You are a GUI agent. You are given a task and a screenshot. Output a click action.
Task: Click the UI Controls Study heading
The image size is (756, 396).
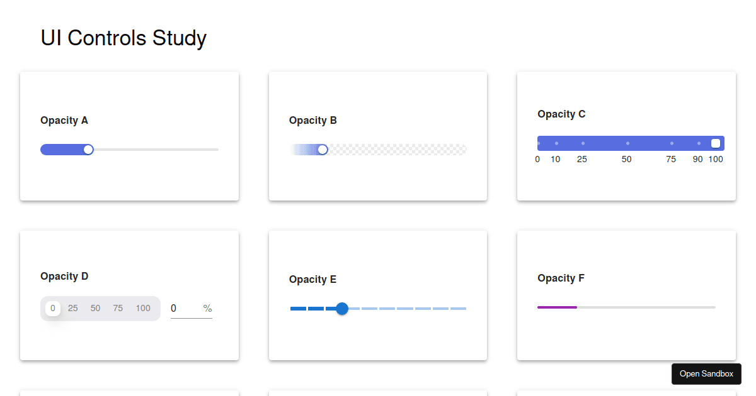123,38
